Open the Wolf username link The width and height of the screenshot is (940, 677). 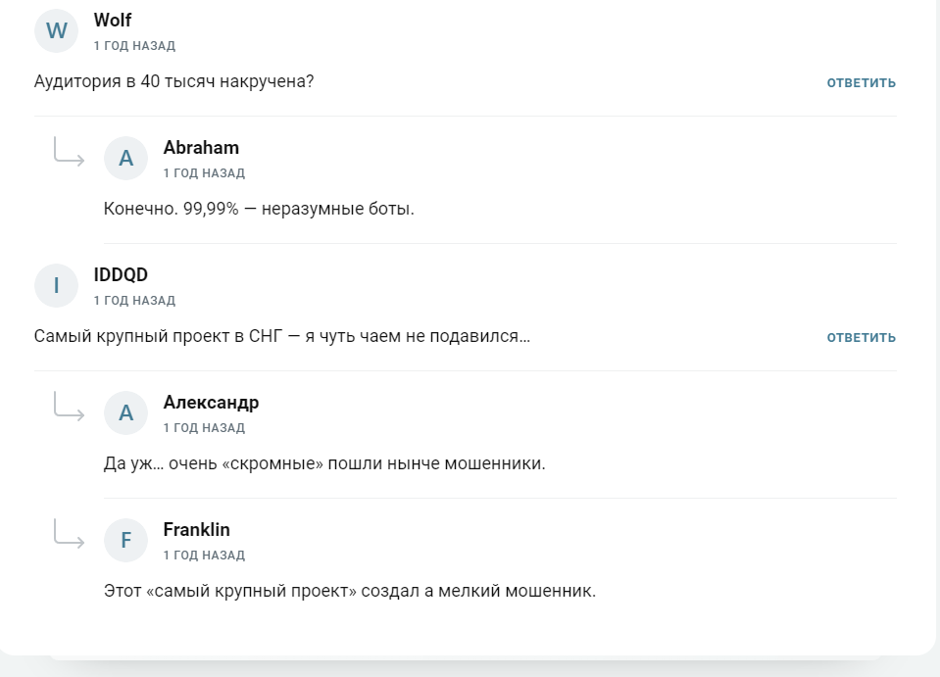pyautogui.click(x=113, y=21)
